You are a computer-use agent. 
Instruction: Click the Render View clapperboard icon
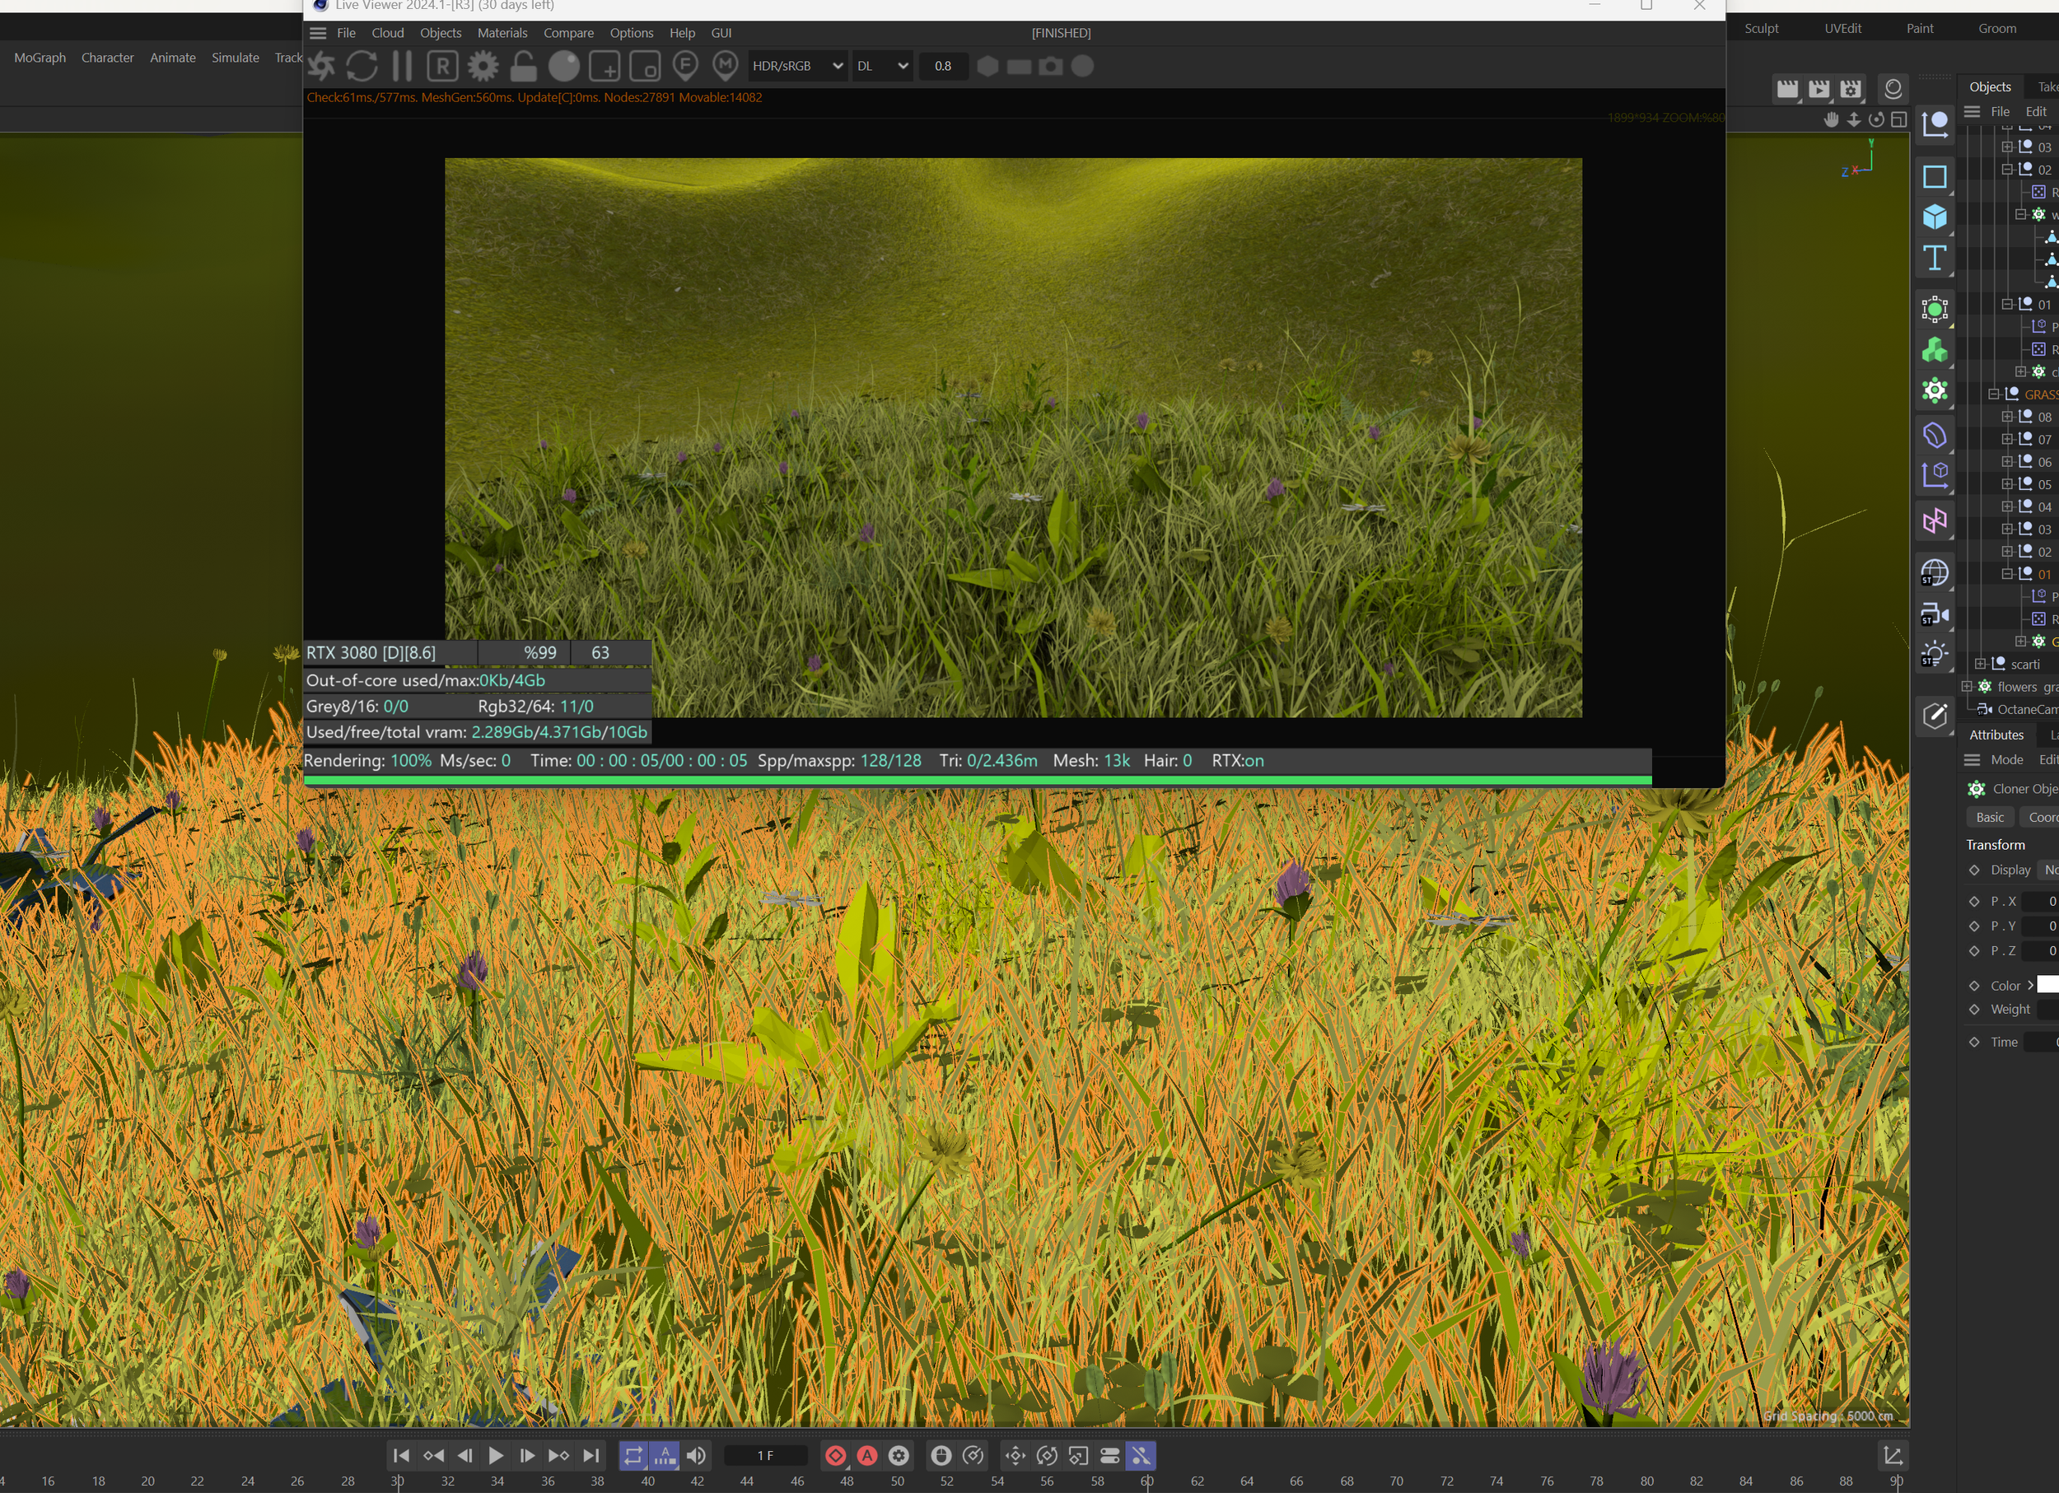pyautogui.click(x=1786, y=89)
